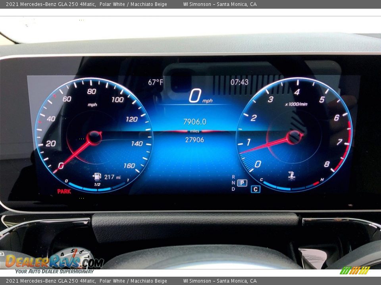Tap the 1/2 fuel gauge label

pos(97,184)
